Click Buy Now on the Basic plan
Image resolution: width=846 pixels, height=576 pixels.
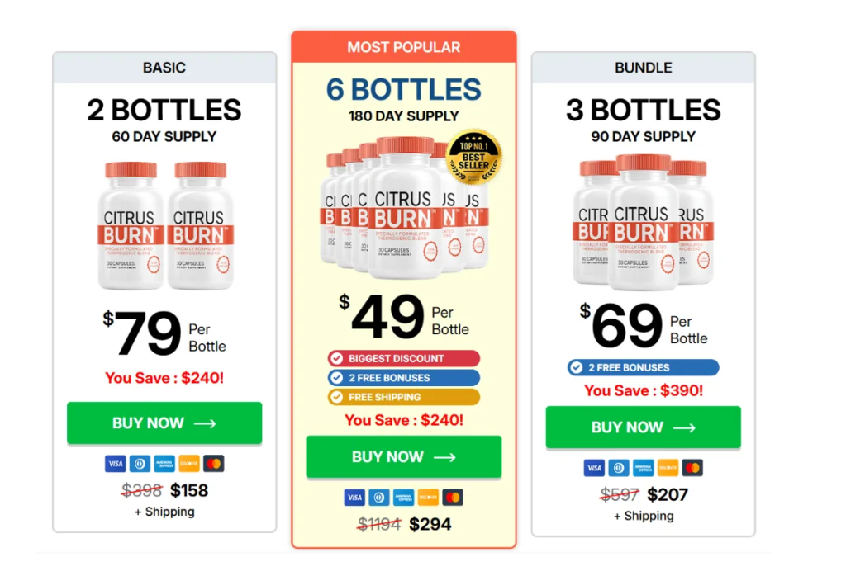point(164,423)
